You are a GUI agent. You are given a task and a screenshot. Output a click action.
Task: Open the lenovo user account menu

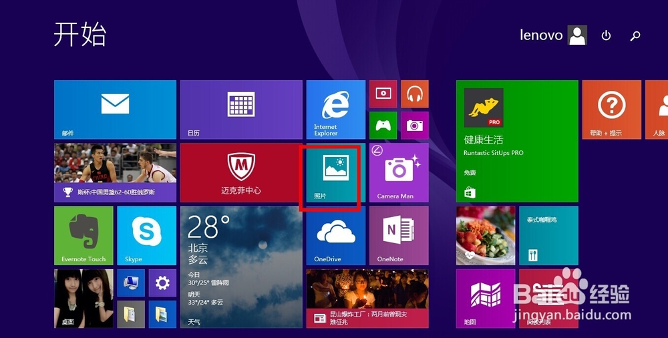[x=553, y=35]
